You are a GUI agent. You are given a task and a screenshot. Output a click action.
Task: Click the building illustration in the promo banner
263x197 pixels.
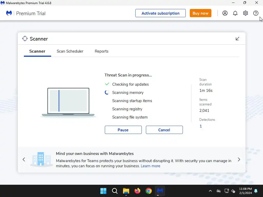41,159
